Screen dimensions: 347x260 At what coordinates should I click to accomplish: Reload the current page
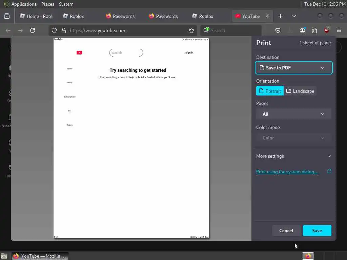33,30
